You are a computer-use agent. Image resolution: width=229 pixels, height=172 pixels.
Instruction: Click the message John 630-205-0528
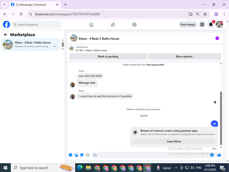90,76
